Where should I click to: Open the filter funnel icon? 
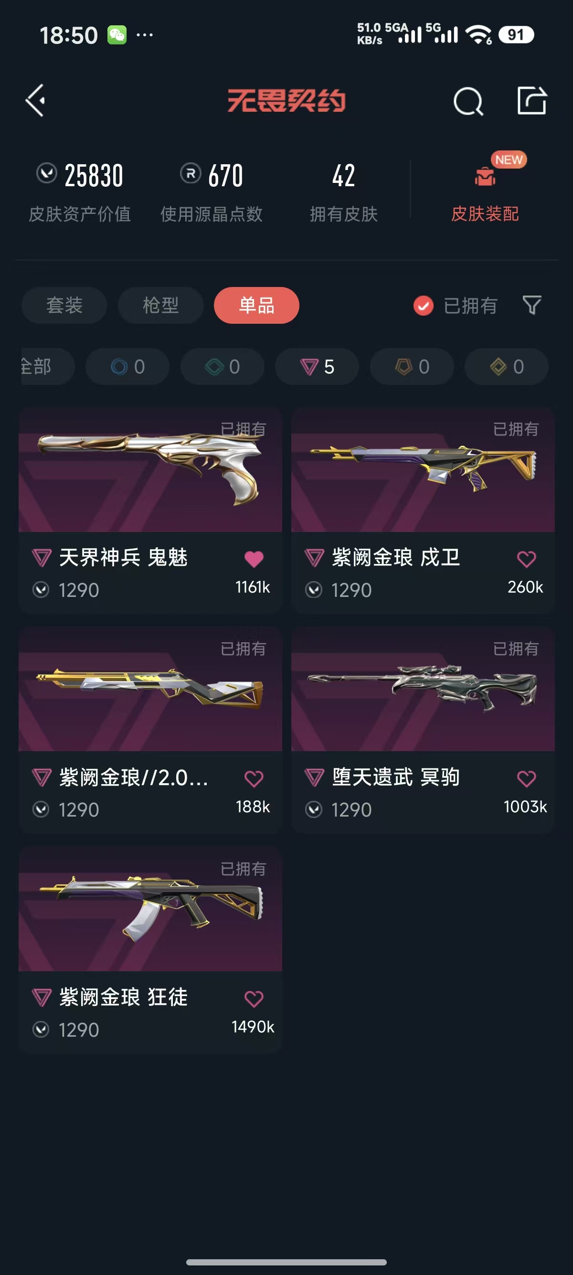tap(531, 305)
